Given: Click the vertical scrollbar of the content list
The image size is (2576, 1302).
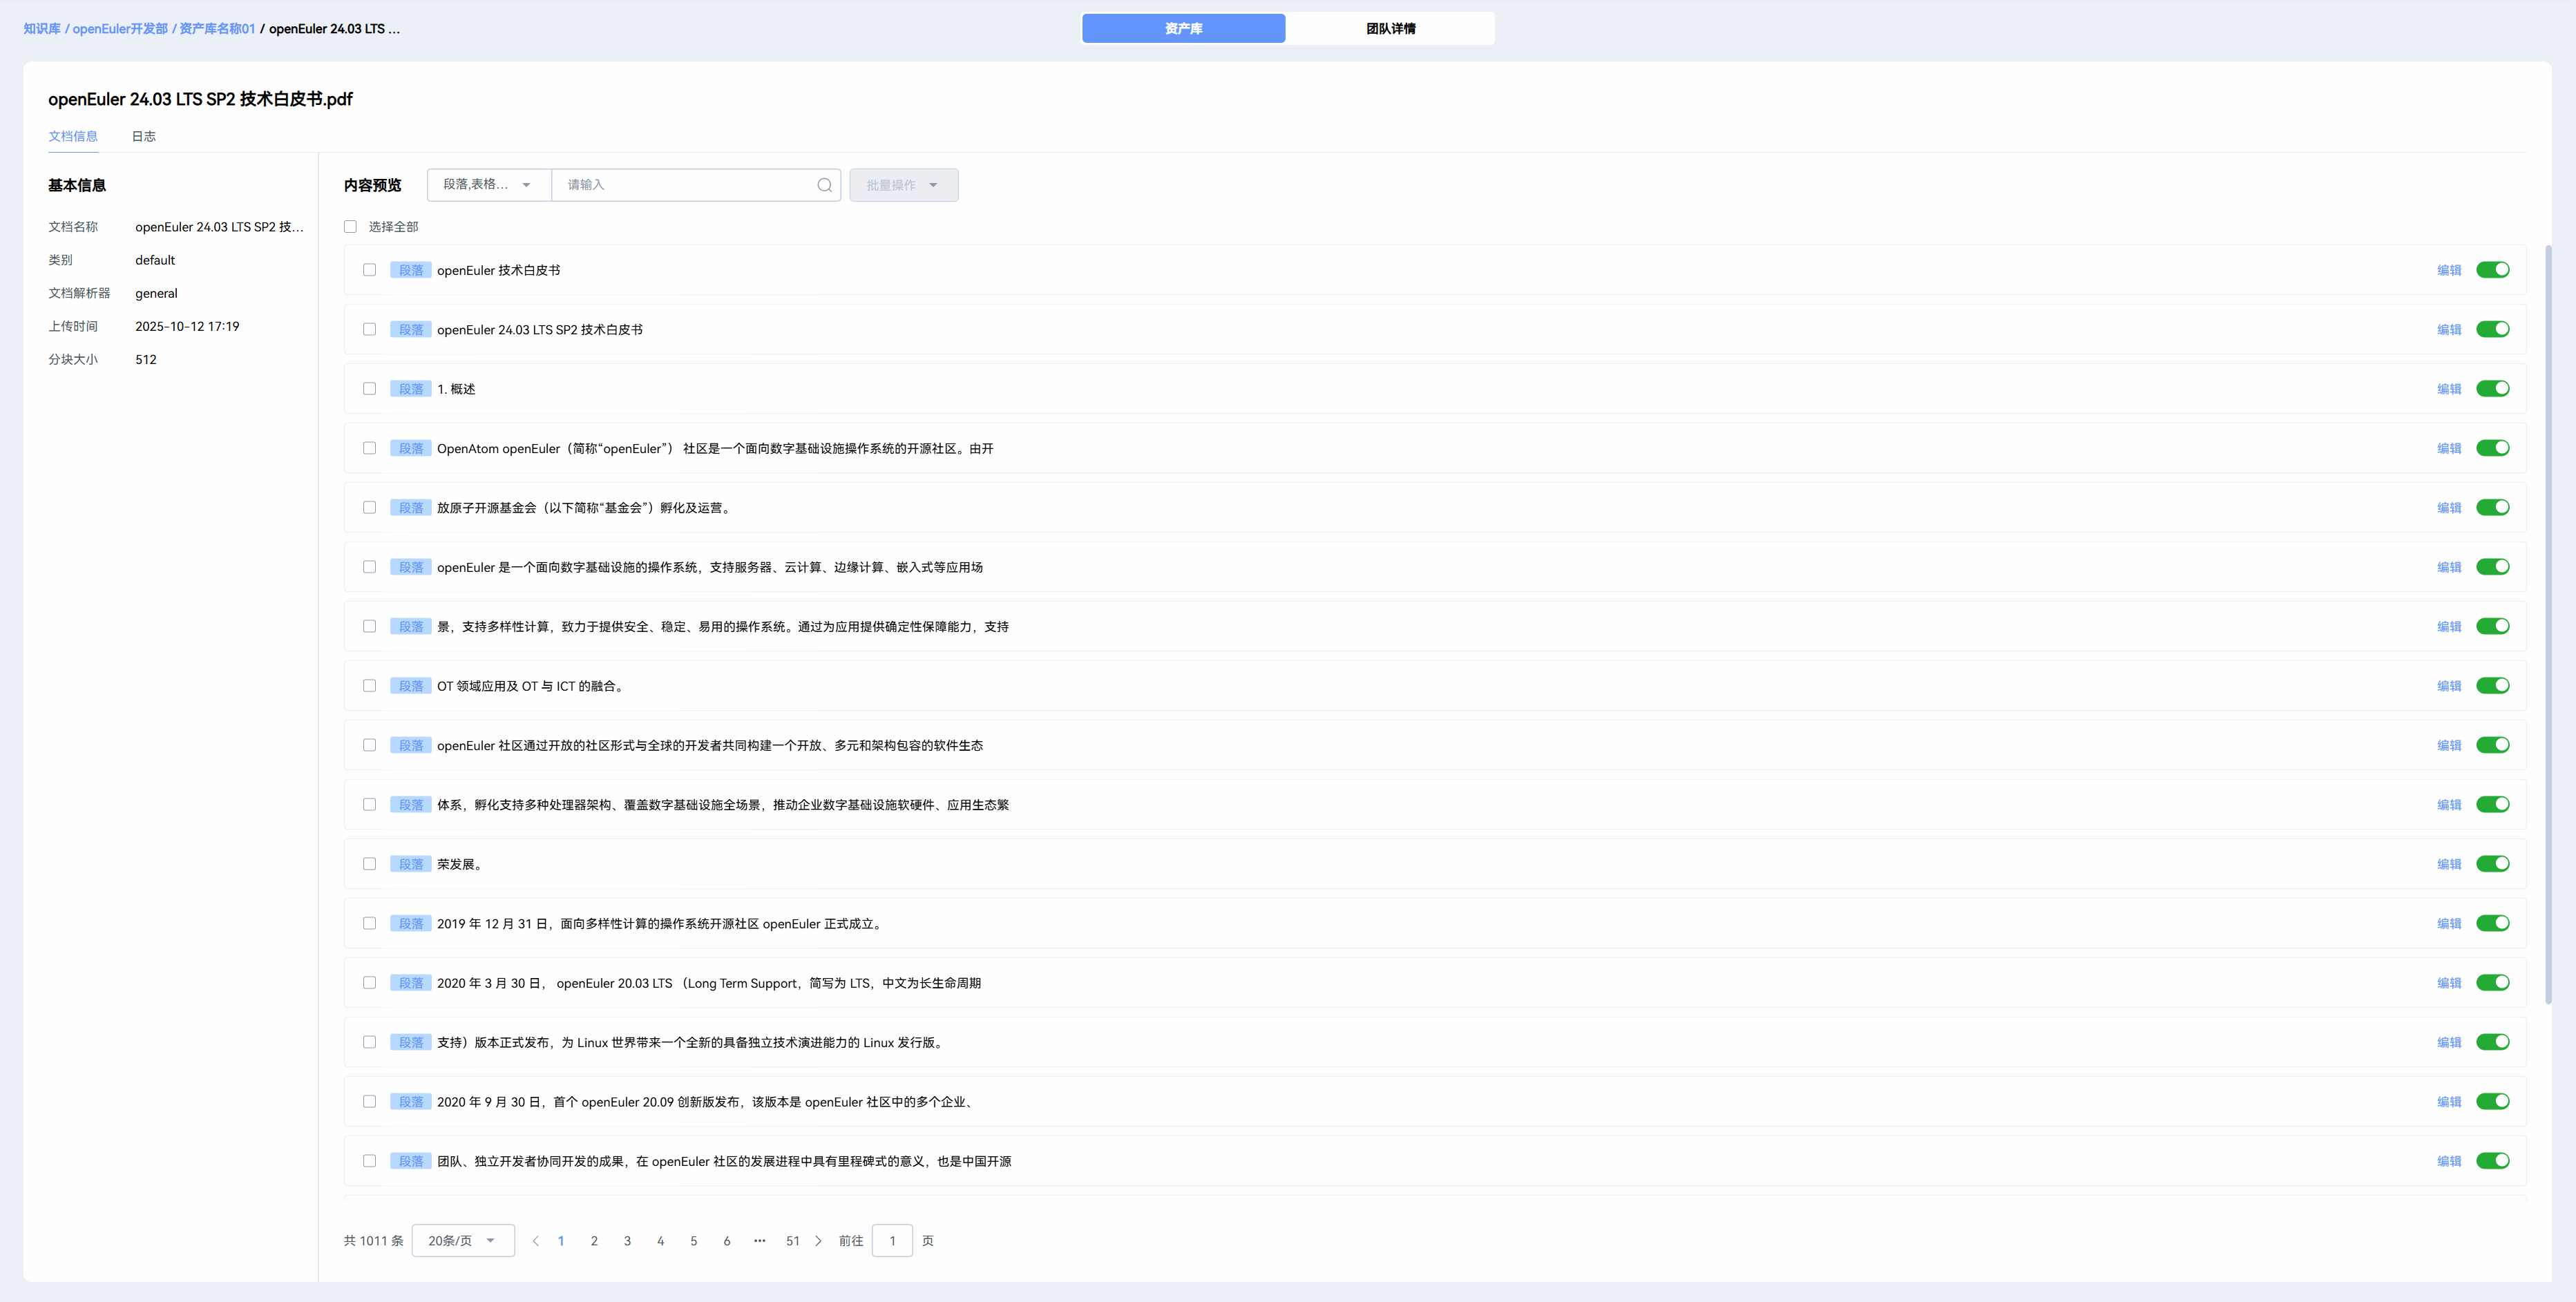Looking at the screenshot, I should coord(2548,623).
